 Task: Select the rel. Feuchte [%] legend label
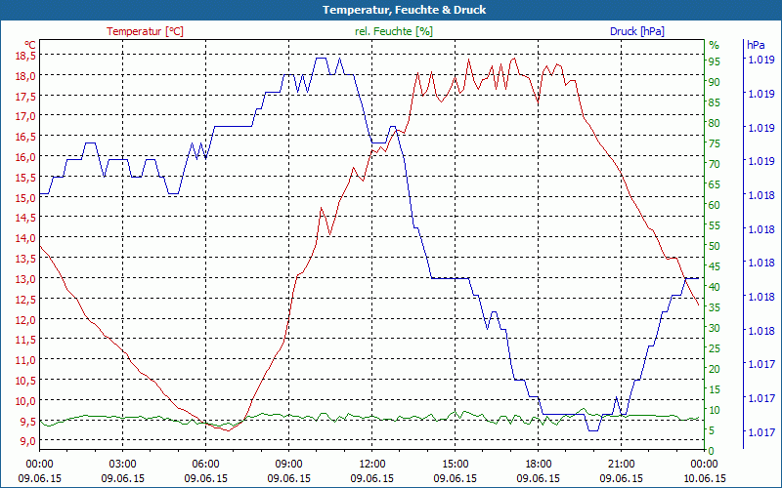pos(394,31)
